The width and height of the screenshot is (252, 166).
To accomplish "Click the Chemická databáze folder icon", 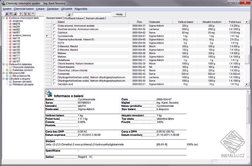I will pyautogui.click(x=10, y=67).
